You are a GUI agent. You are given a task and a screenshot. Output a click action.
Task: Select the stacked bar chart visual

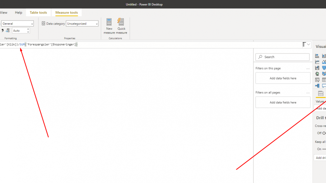pos(317,56)
